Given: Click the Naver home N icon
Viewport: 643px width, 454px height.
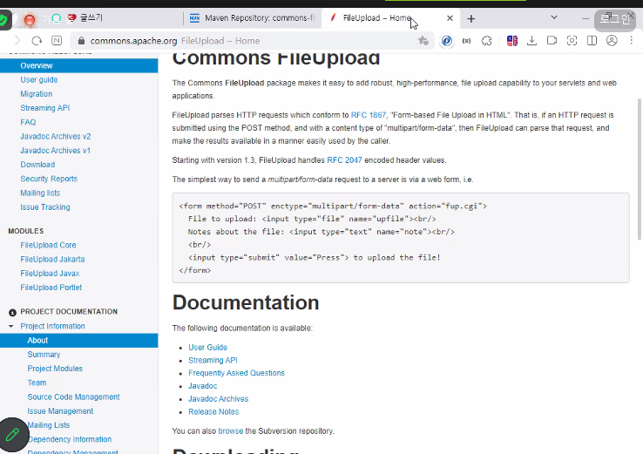Looking at the screenshot, I should tap(57, 41).
